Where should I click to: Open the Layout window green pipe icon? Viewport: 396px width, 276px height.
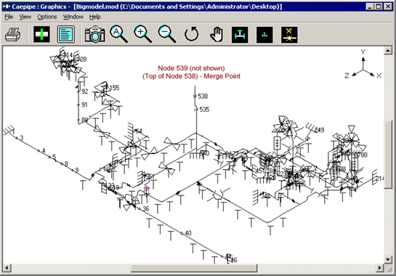coord(41,34)
